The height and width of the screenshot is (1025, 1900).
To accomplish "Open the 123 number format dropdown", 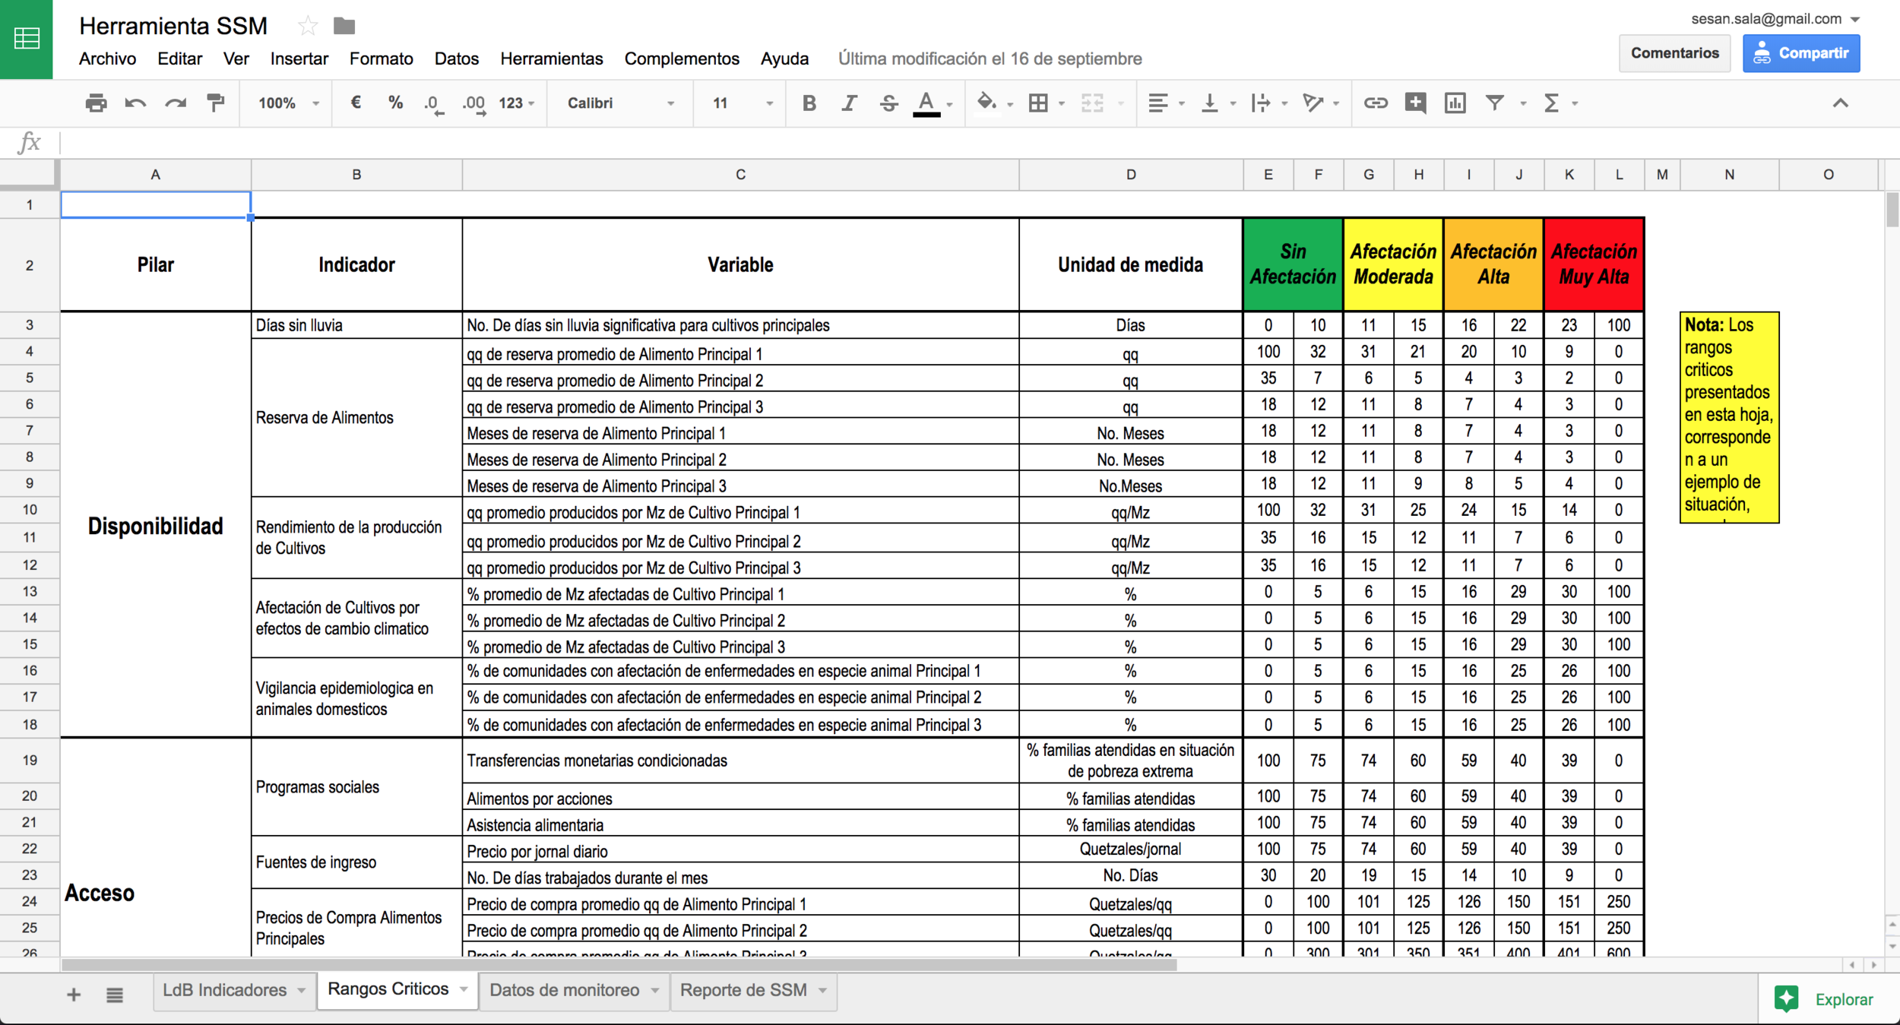I will tap(517, 103).
